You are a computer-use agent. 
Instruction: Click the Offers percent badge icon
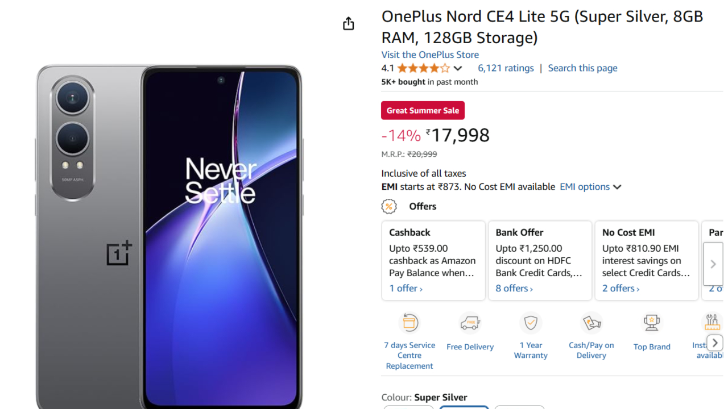pyautogui.click(x=389, y=206)
